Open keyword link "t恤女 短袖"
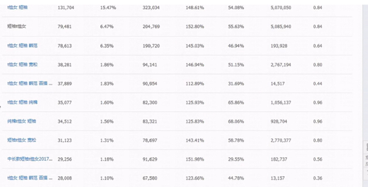The image size is (368, 187). point(18,8)
